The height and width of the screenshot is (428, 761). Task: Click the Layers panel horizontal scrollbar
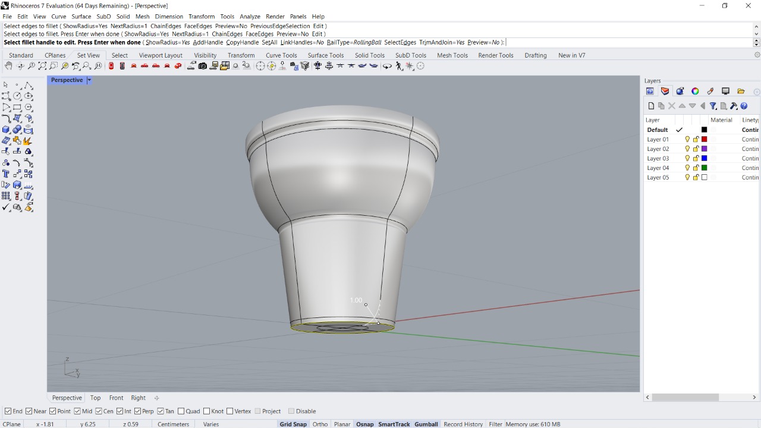tap(685, 397)
